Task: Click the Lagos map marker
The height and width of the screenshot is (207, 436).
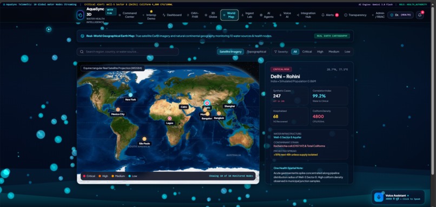Action: [x=170, y=119]
